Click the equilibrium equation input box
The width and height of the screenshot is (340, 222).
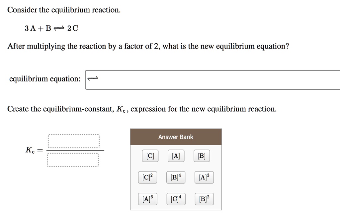[199, 79]
